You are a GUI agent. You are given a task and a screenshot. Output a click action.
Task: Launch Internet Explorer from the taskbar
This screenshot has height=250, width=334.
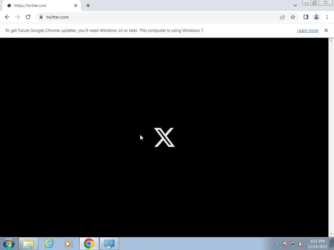click(x=49, y=243)
